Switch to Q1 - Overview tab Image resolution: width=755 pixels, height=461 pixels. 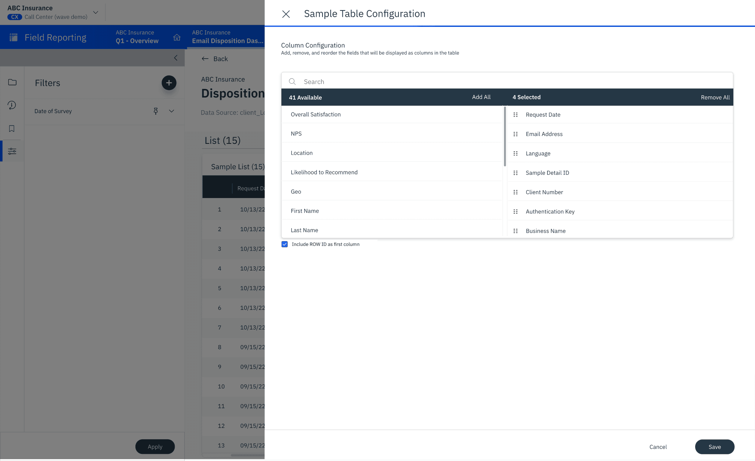click(x=137, y=37)
